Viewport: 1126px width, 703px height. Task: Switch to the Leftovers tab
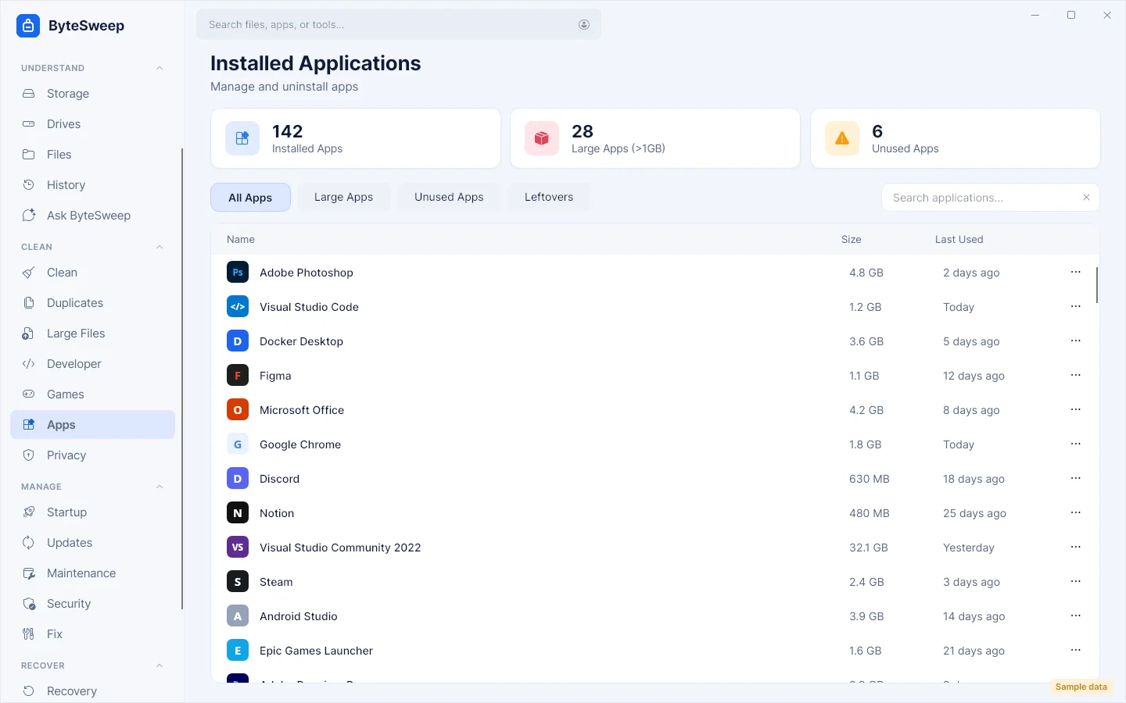point(549,197)
